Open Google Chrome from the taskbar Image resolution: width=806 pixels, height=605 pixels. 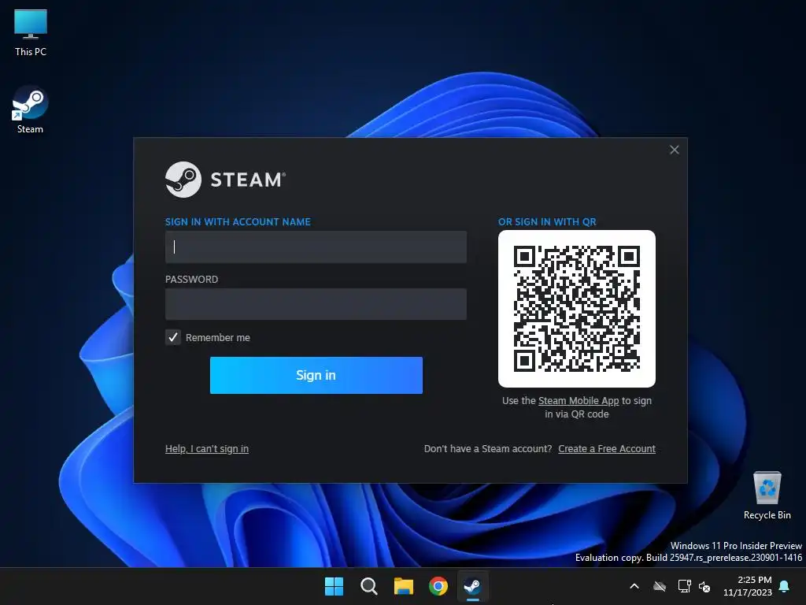coord(438,586)
